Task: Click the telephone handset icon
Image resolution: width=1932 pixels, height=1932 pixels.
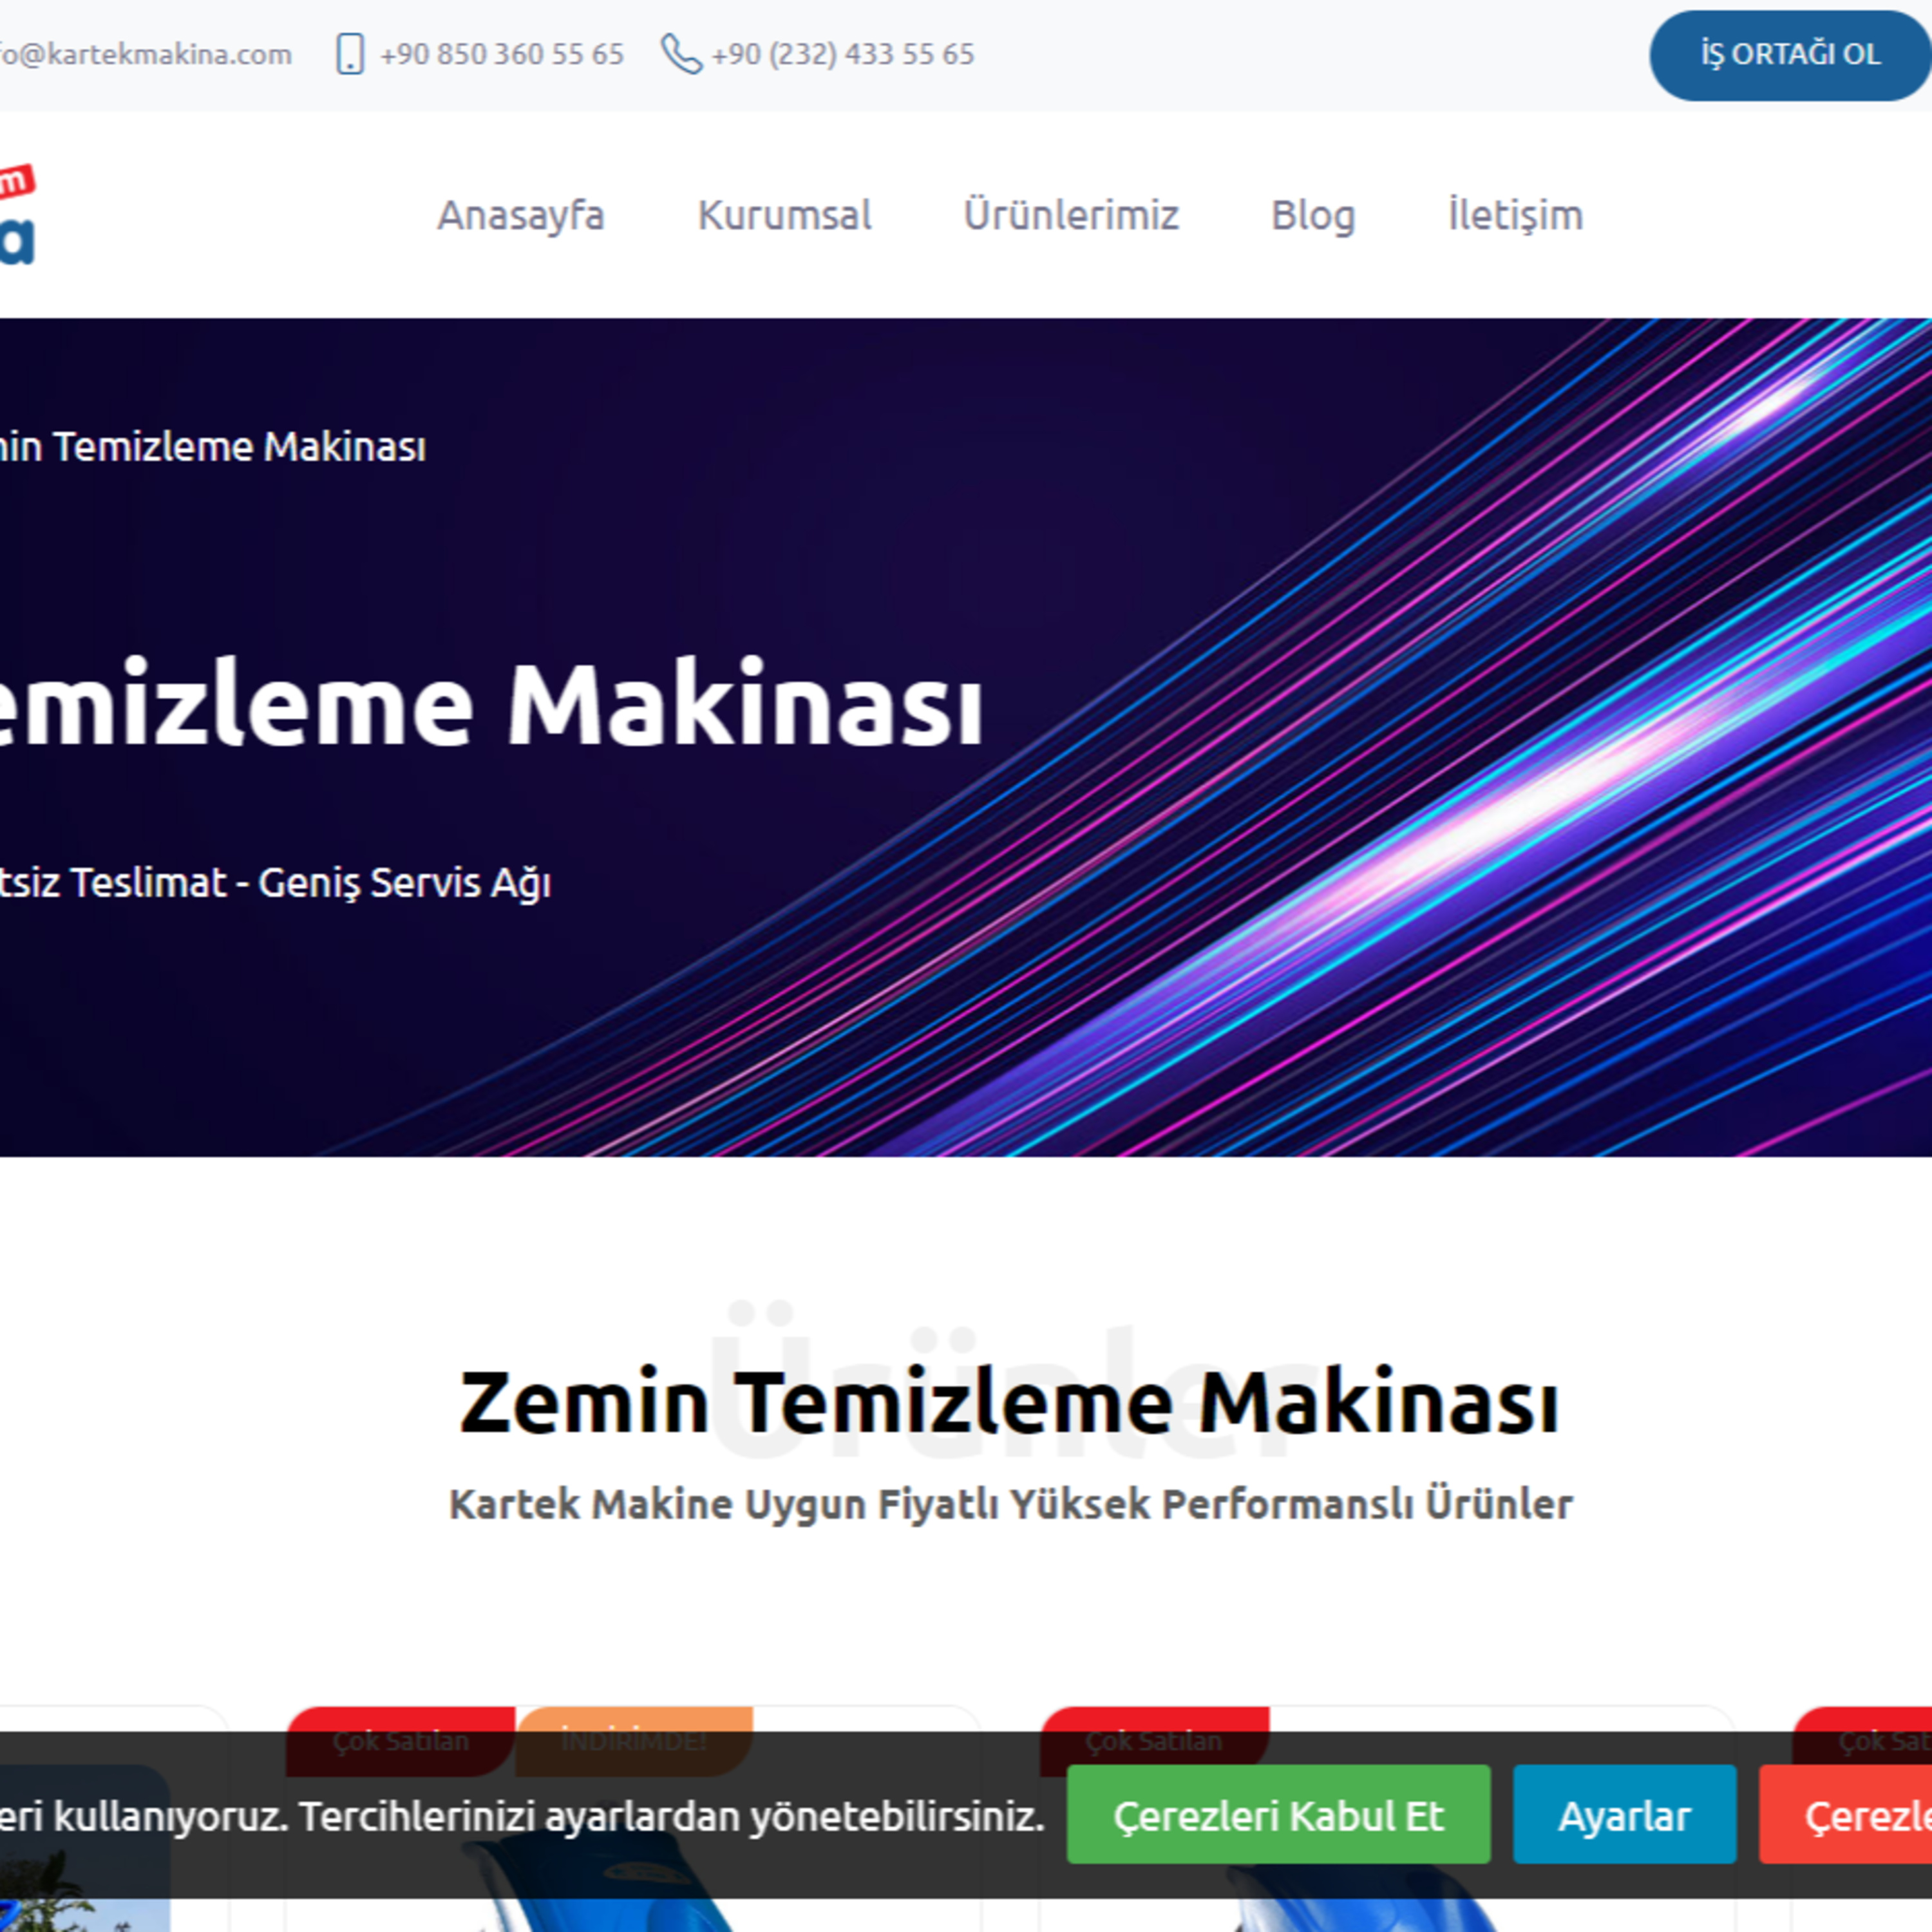Action: (681, 54)
